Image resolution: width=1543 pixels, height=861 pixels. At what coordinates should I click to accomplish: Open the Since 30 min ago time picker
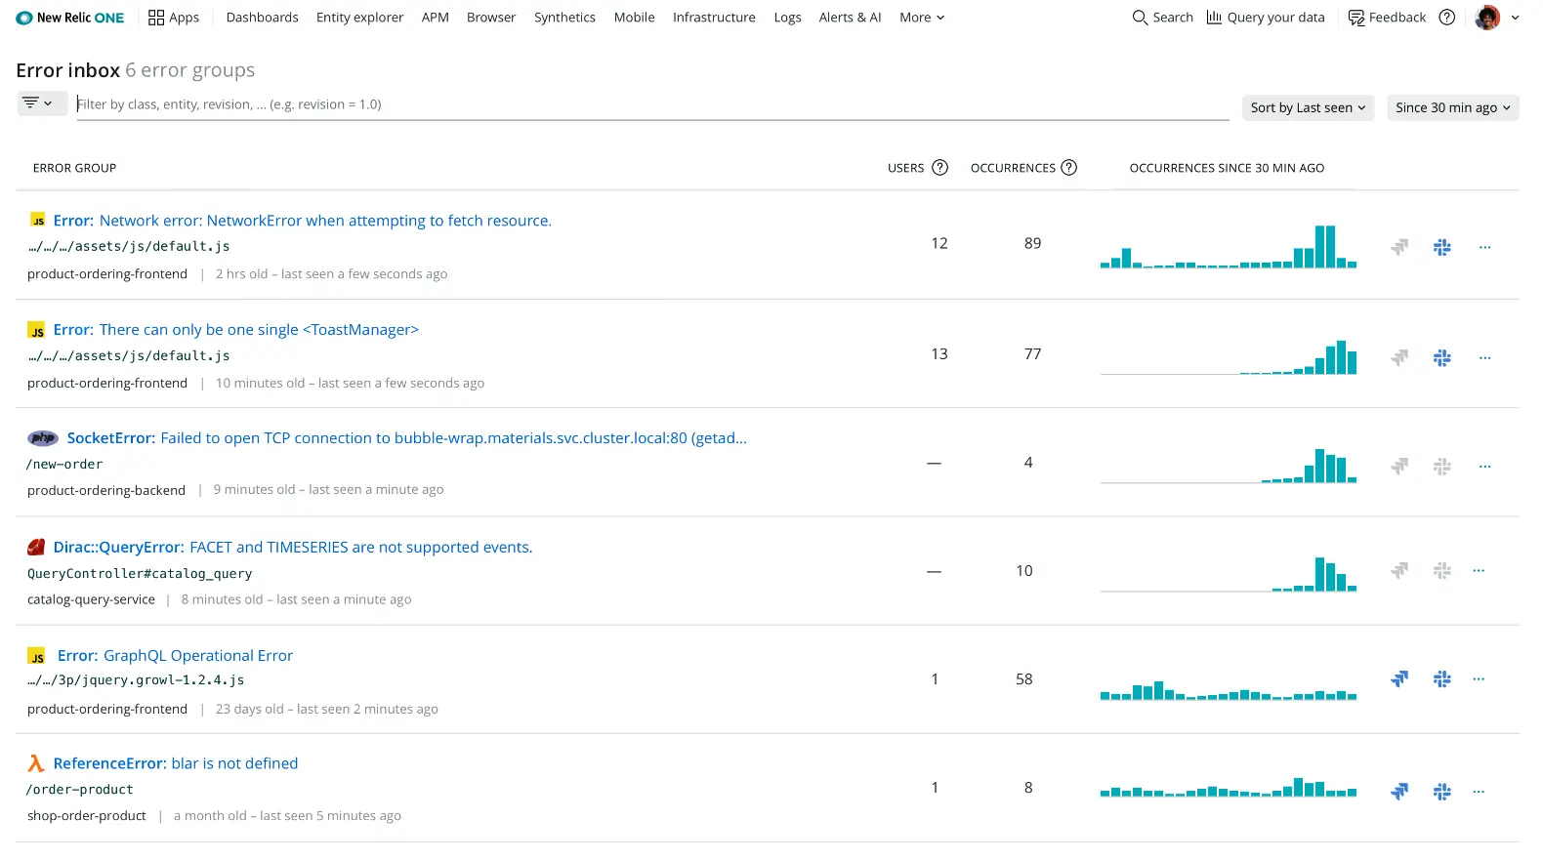pyautogui.click(x=1452, y=108)
